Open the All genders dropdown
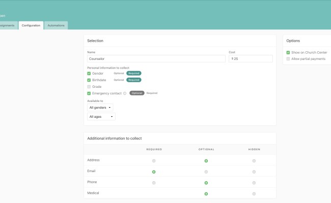The width and height of the screenshot is (331, 203). click(x=100, y=108)
